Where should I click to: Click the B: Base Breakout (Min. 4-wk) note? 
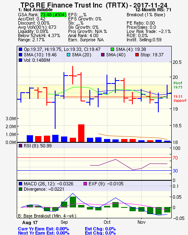(x=47, y=216)
